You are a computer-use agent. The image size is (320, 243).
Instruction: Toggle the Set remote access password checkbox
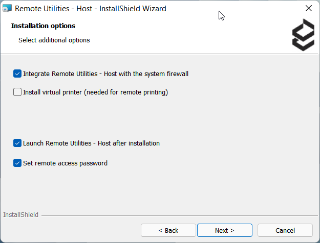[x=17, y=163]
